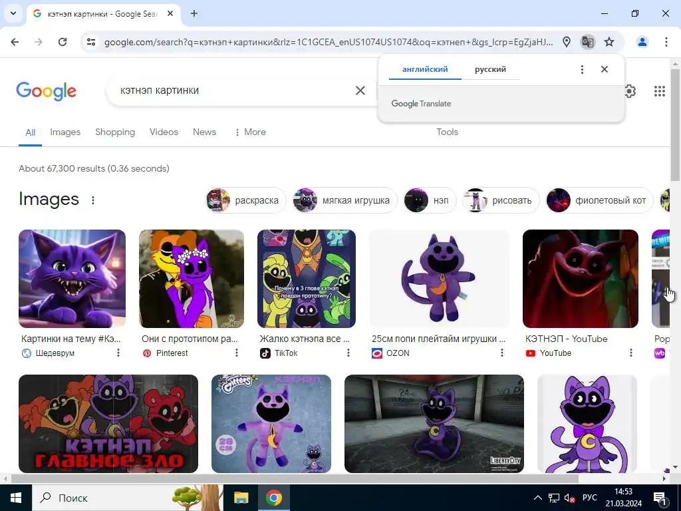Open the notification center icon
This screenshot has width=681, height=511.
click(660, 498)
